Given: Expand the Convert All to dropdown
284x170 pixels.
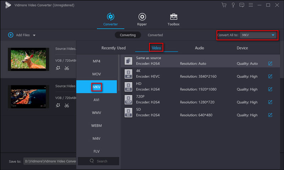Looking at the screenshot, I should [x=273, y=35].
